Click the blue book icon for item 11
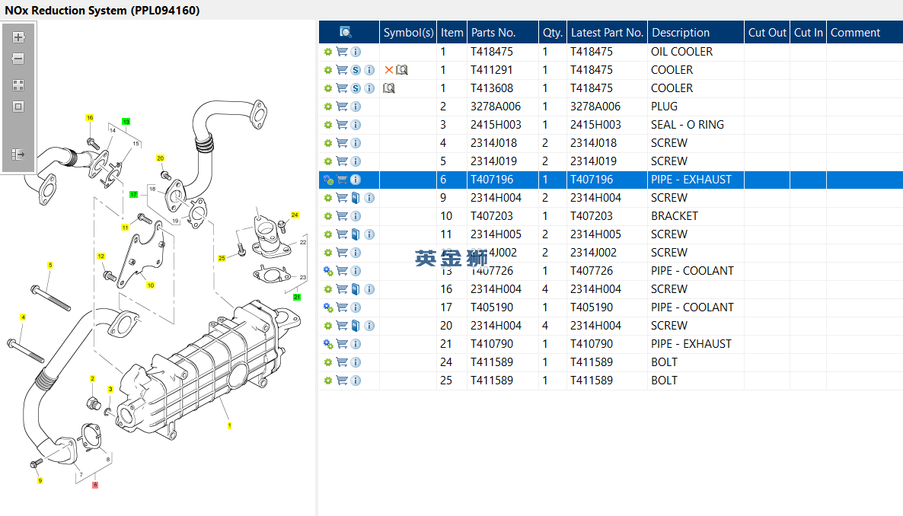The height and width of the screenshot is (516, 903). pos(356,234)
